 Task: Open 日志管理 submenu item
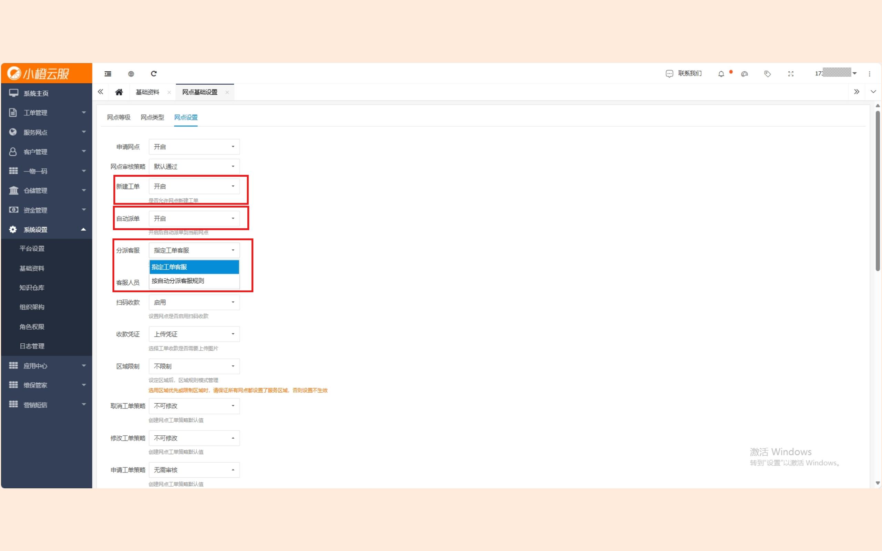pos(47,346)
